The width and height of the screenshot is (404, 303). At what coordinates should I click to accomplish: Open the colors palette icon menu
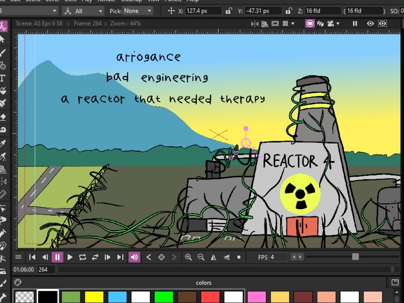18,282
